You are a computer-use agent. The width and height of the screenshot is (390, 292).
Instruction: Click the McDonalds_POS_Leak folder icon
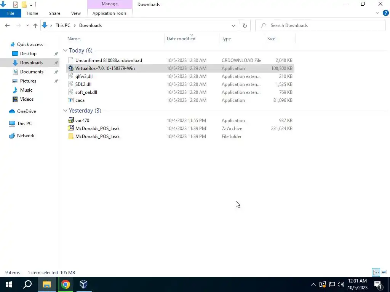[71, 136]
